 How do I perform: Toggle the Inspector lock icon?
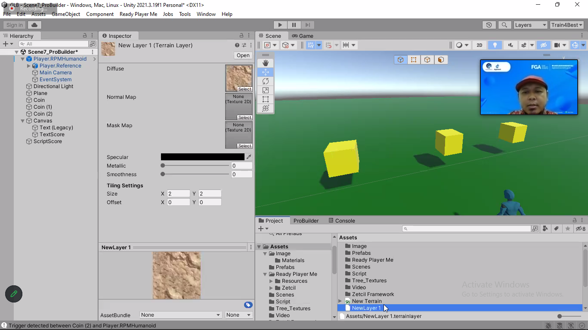point(241,36)
